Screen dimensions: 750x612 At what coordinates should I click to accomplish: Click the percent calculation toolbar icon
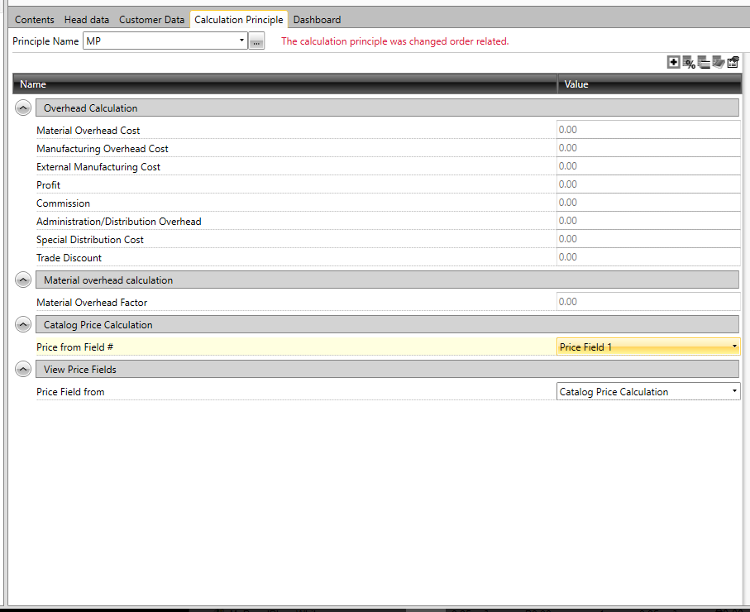(x=689, y=63)
